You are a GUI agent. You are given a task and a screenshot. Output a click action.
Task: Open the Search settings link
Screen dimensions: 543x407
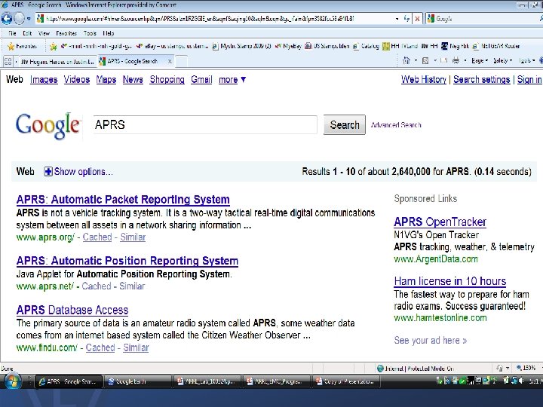click(482, 80)
